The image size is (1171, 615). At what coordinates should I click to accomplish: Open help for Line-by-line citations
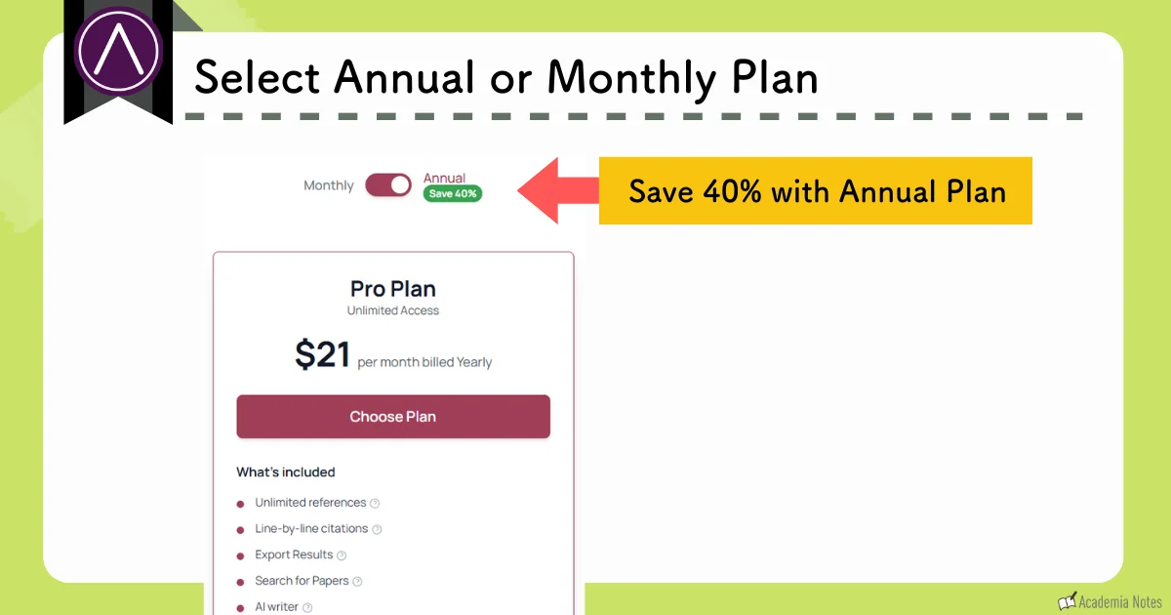(378, 528)
